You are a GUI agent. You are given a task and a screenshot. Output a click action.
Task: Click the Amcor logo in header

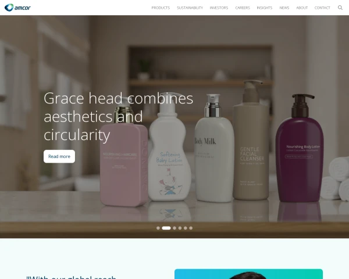coord(17,8)
